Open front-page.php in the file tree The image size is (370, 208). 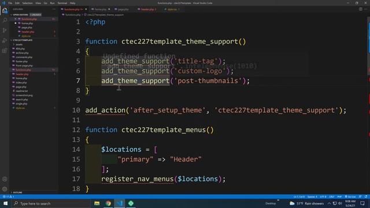point(24,65)
